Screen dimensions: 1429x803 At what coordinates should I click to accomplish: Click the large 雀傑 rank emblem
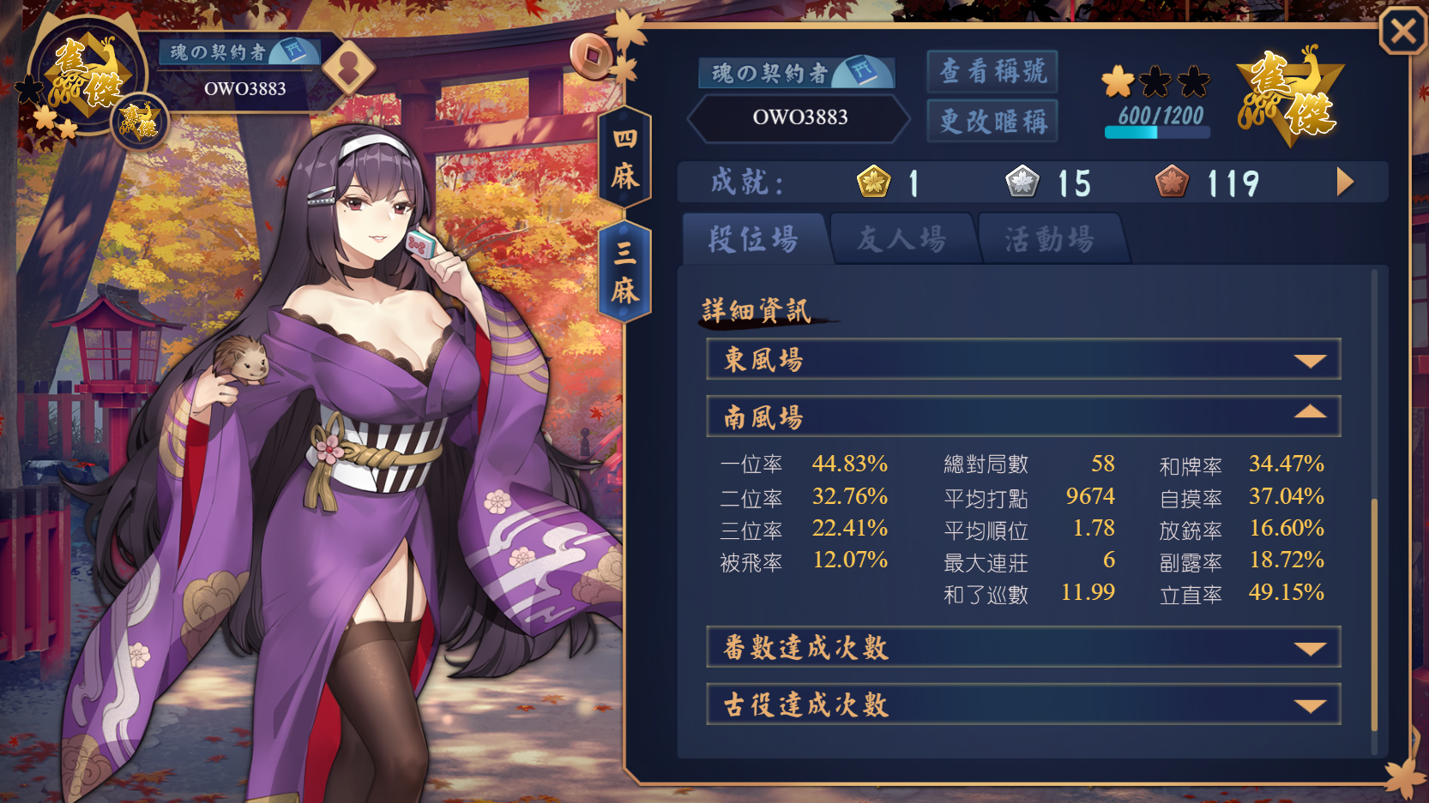[x=1288, y=96]
